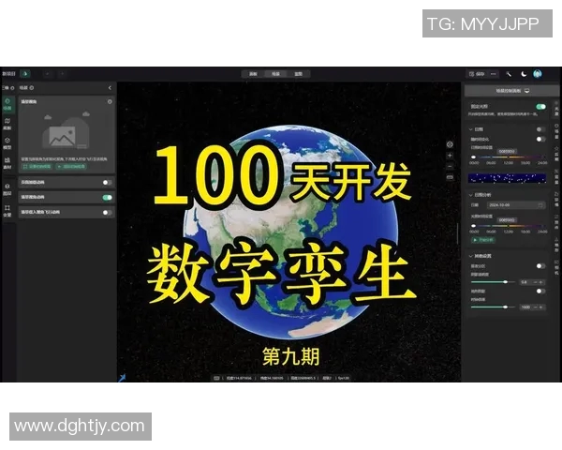Click the scene control panel header button

pos(510,91)
